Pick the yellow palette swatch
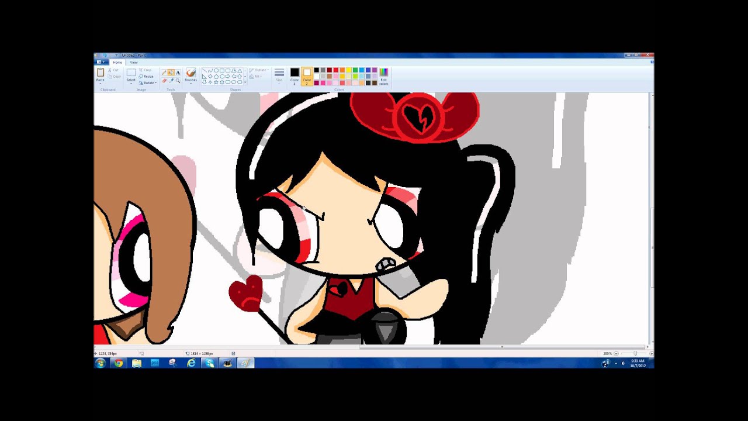This screenshot has width=748, height=421. coord(349,70)
